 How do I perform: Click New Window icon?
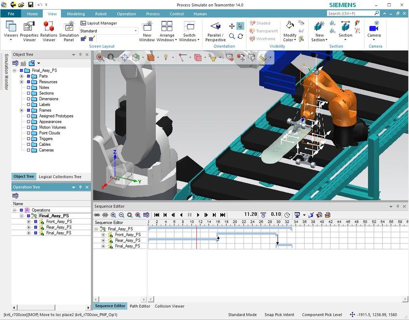(x=147, y=31)
